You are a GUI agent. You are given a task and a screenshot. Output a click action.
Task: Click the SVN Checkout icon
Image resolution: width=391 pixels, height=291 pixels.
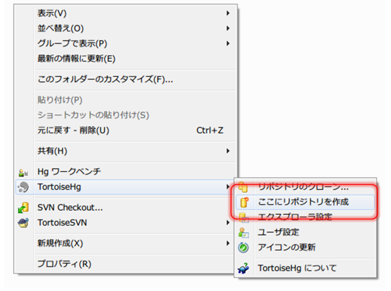(x=23, y=208)
